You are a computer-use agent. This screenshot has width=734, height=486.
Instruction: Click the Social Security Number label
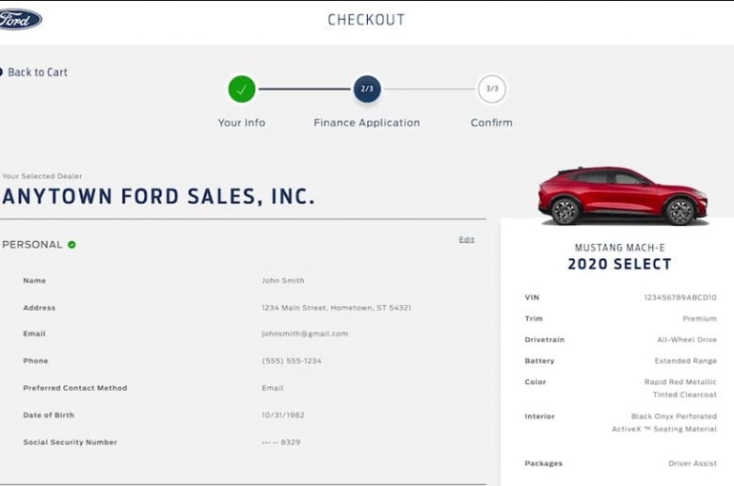click(x=71, y=442)
